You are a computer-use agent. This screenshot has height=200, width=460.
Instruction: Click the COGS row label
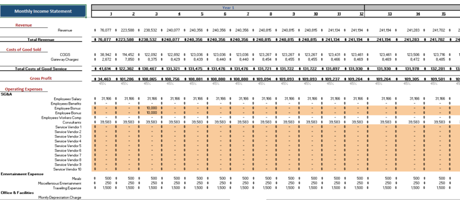click(65, 54)
